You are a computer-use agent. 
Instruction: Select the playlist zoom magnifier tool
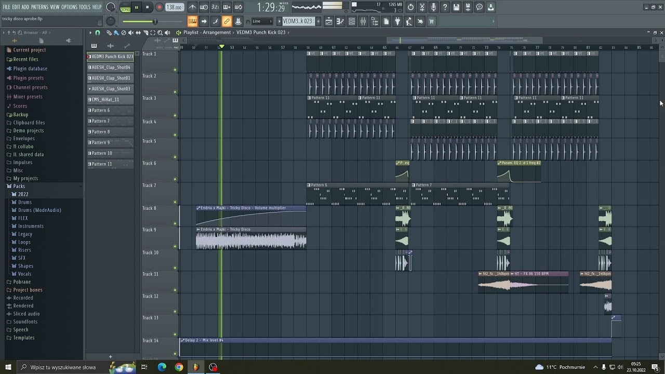click(x=160, y=33)
